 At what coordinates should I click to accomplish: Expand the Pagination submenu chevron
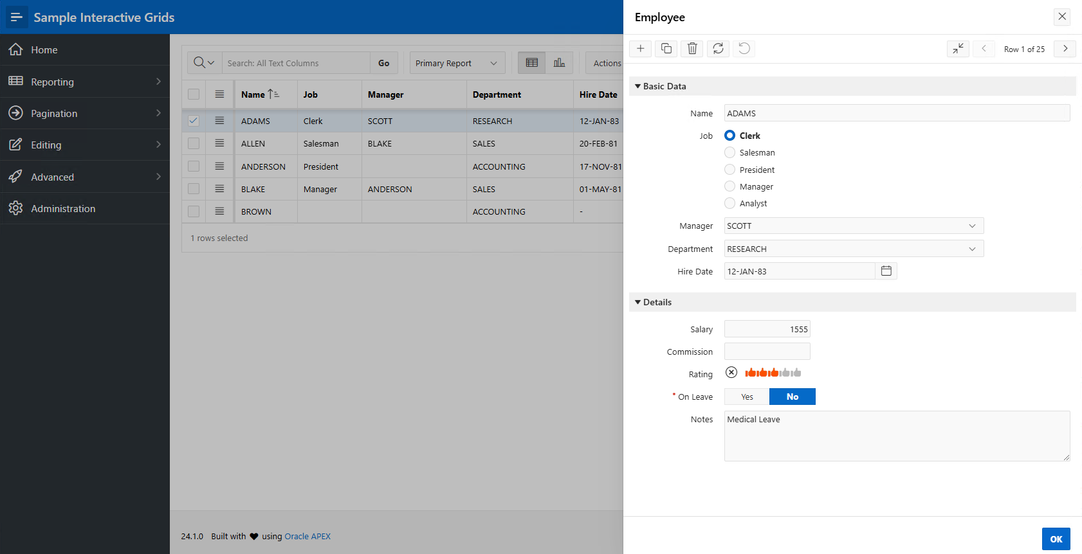[x=158, y=113]
